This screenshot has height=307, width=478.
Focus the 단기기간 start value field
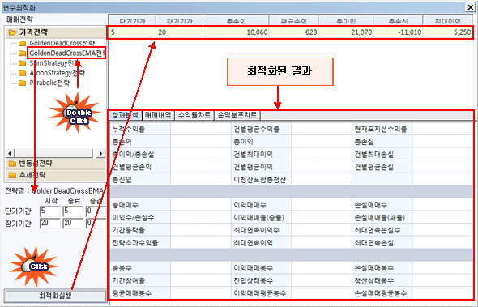point(50,211)
